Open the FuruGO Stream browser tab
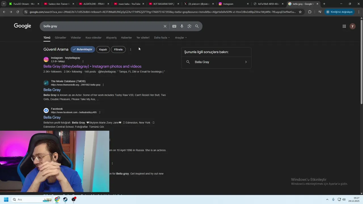The width and height of the screenshot is (363, 204). click(x=24, y=4)
